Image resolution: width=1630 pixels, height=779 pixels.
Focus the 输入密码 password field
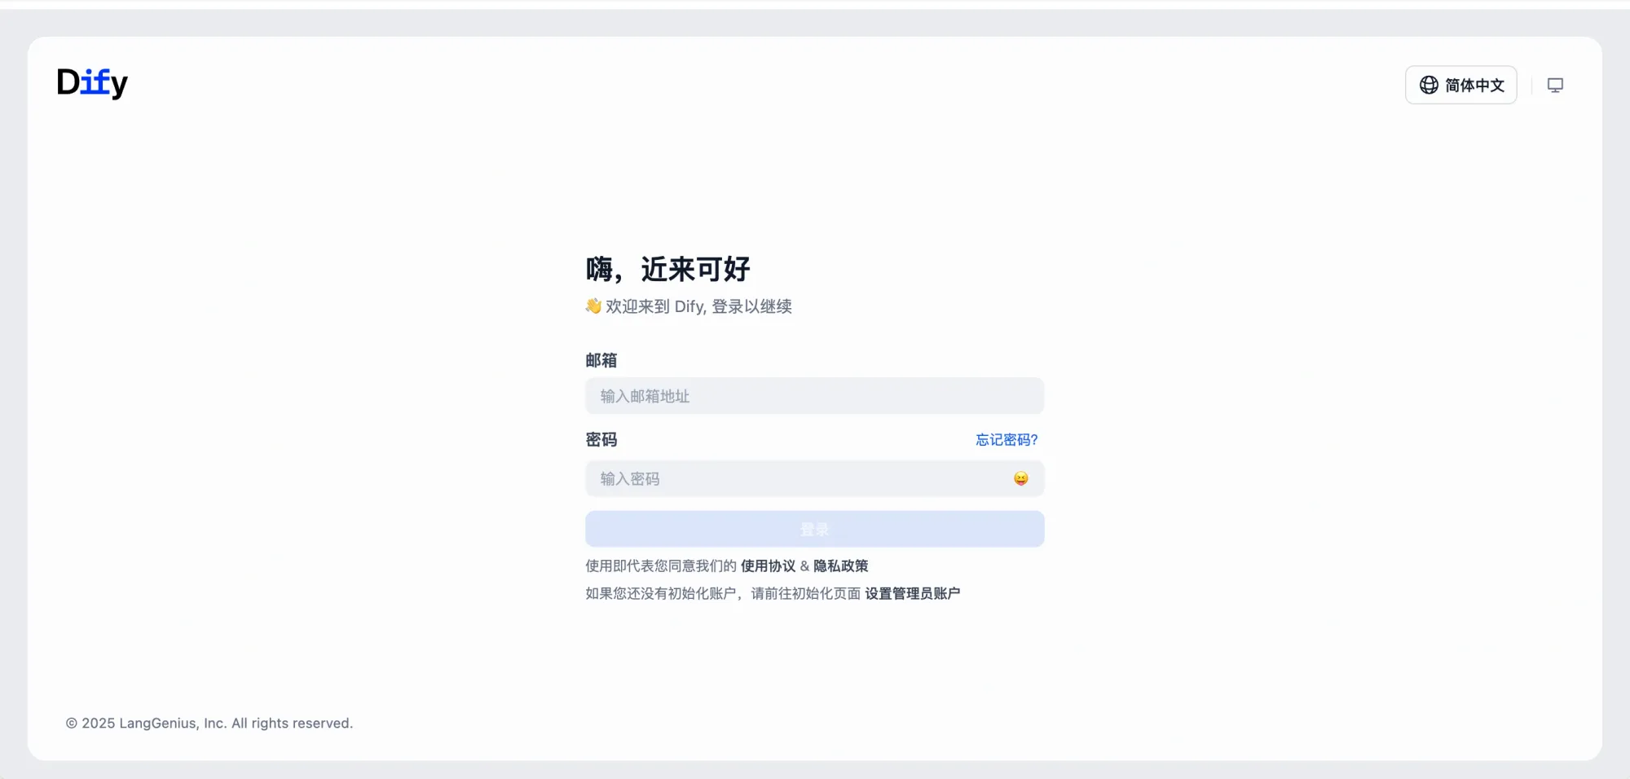pyautogui.click(x=814, y=479)
